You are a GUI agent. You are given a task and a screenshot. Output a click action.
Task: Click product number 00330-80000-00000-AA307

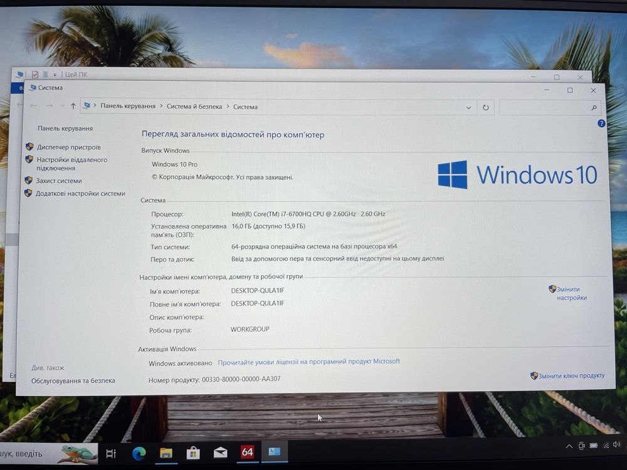point(241,379)
